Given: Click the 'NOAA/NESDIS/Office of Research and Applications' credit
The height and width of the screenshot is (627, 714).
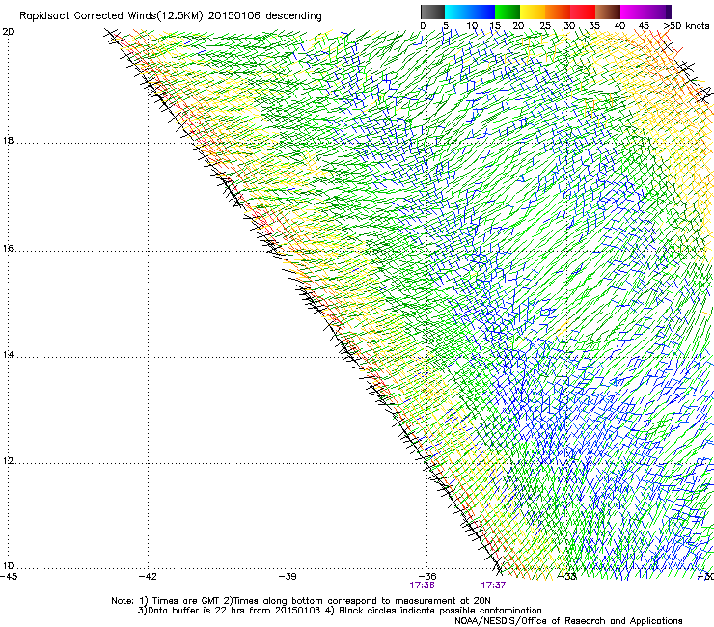Looking at the screenshot, I should pyautogui.click(x=568, y=620).
